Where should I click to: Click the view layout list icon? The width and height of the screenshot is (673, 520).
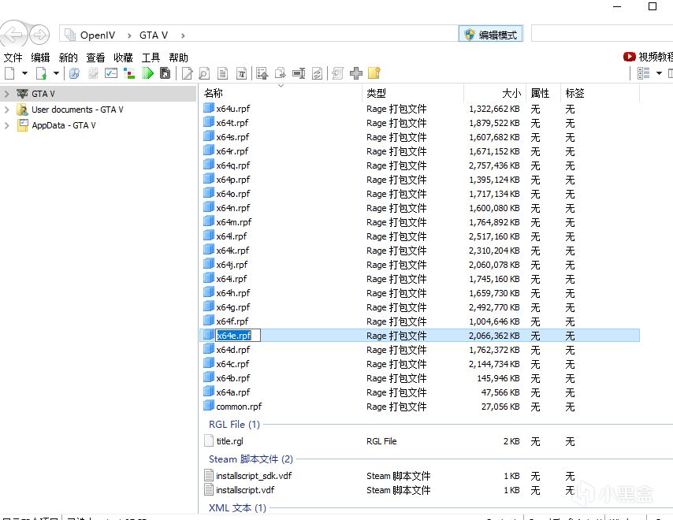(643, 73)
